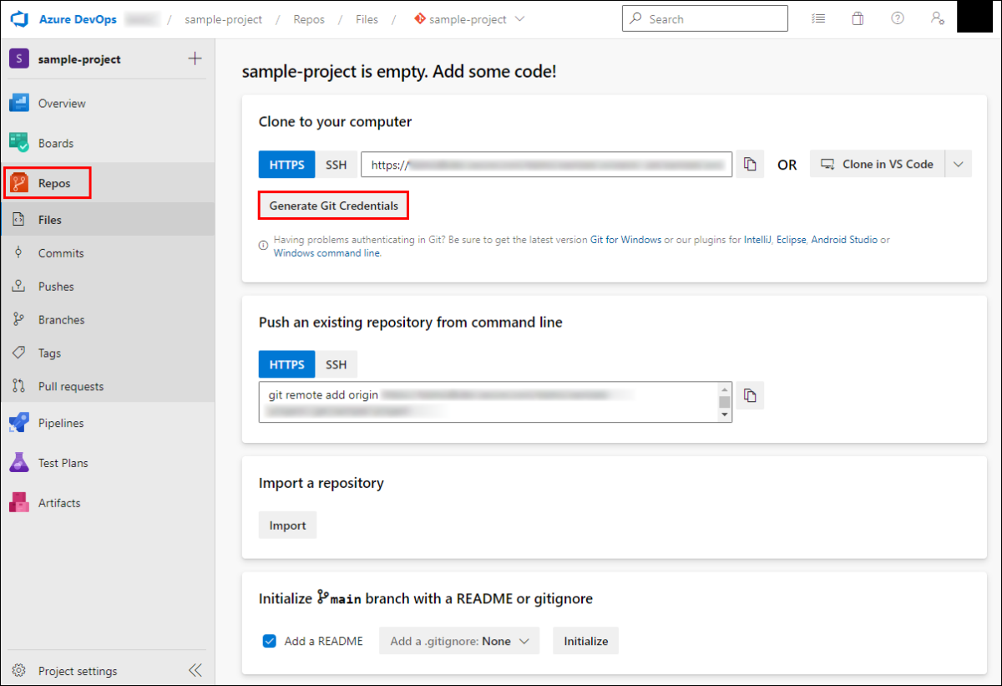Copy the clone URL to clipboard

click(750, 165)
